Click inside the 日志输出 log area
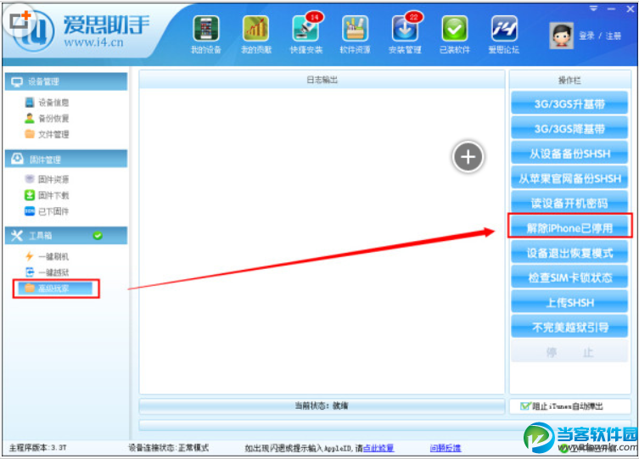This screenshot has width=639, height=459. pos(322,240)
